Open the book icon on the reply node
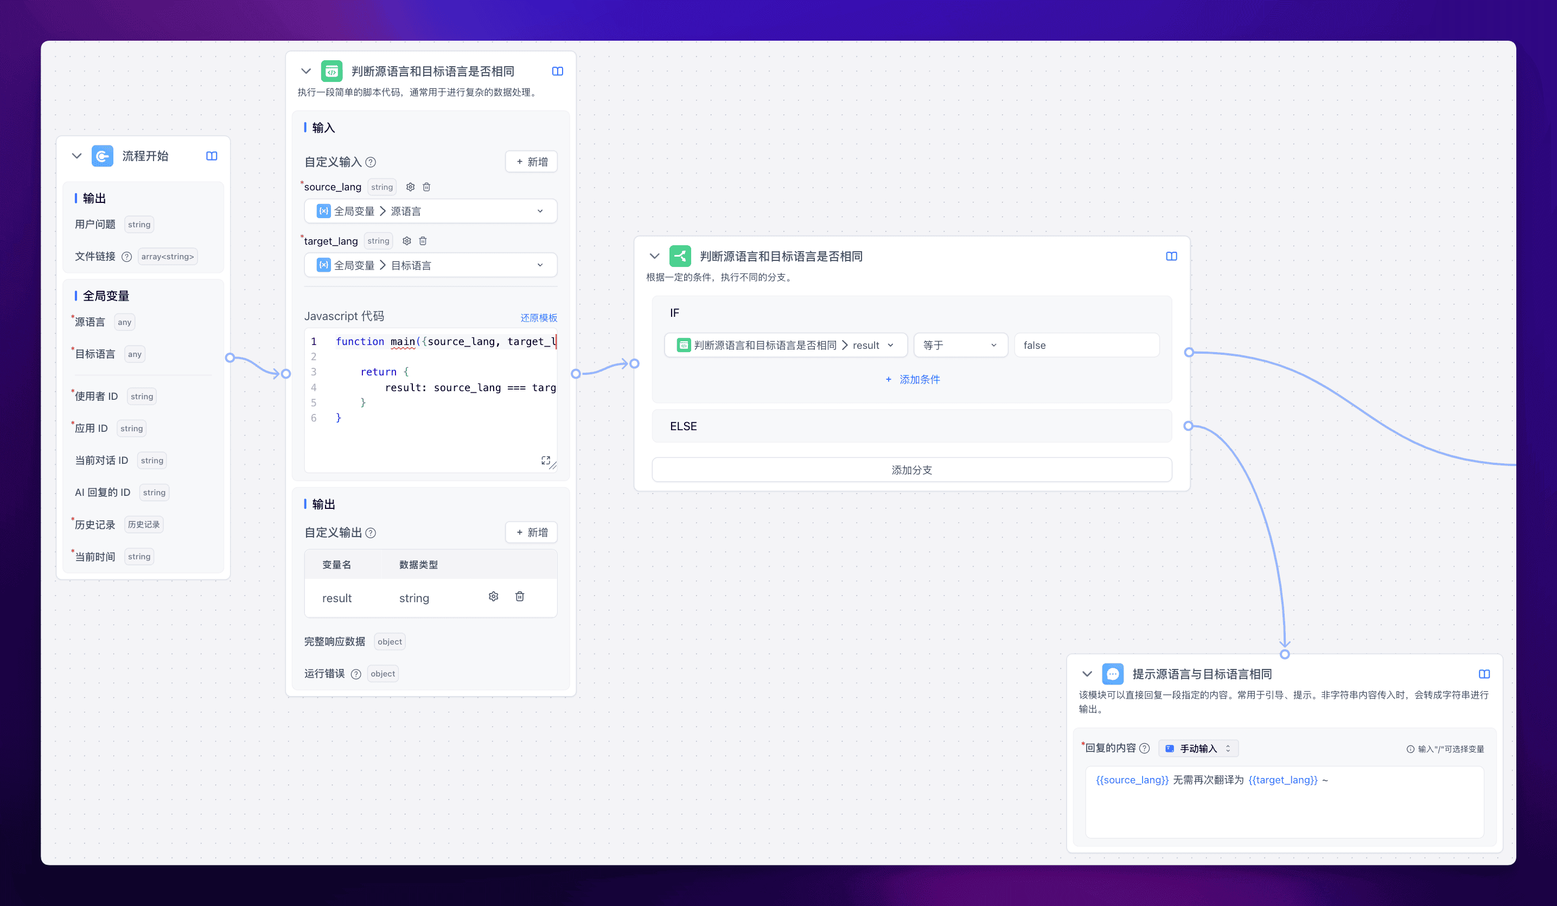This screenshot has height=906, width=1557. [x=1484, y=674]
